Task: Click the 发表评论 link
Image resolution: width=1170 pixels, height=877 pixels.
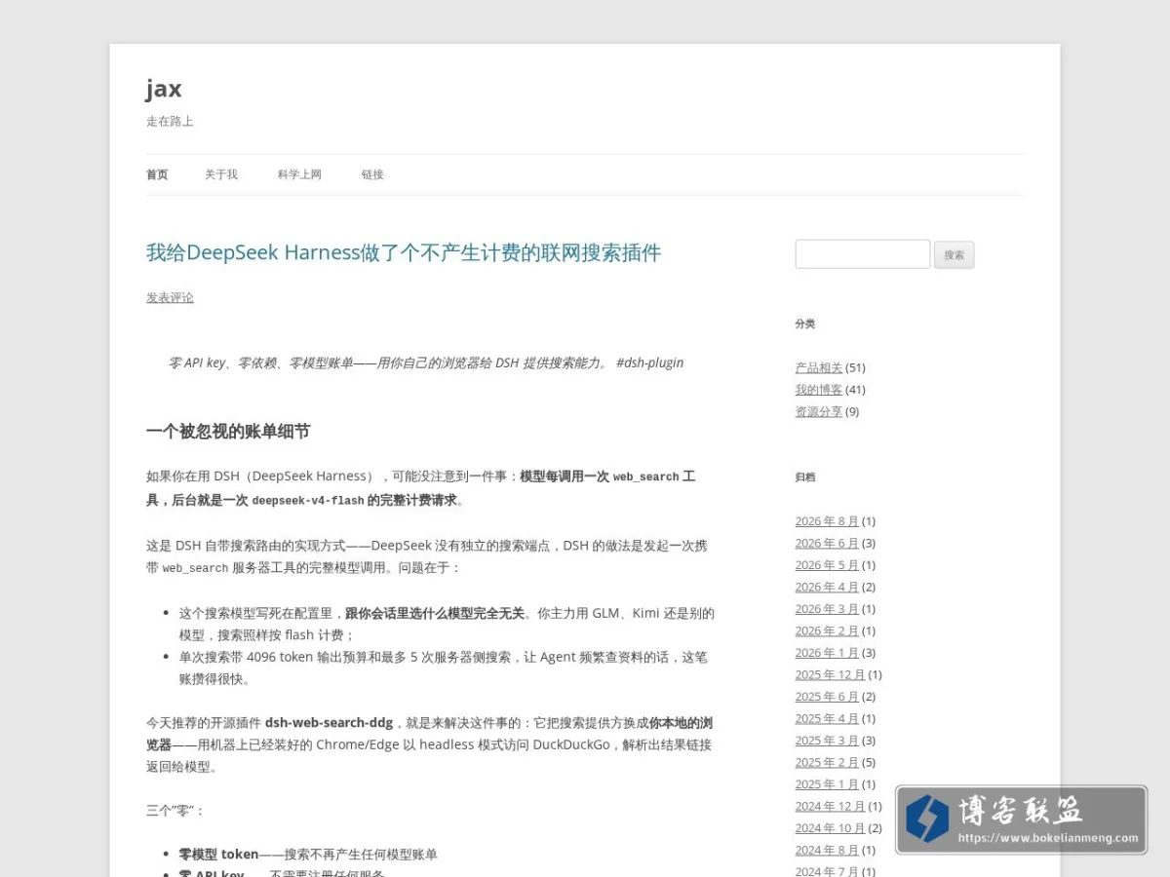Action: [170, 297]
